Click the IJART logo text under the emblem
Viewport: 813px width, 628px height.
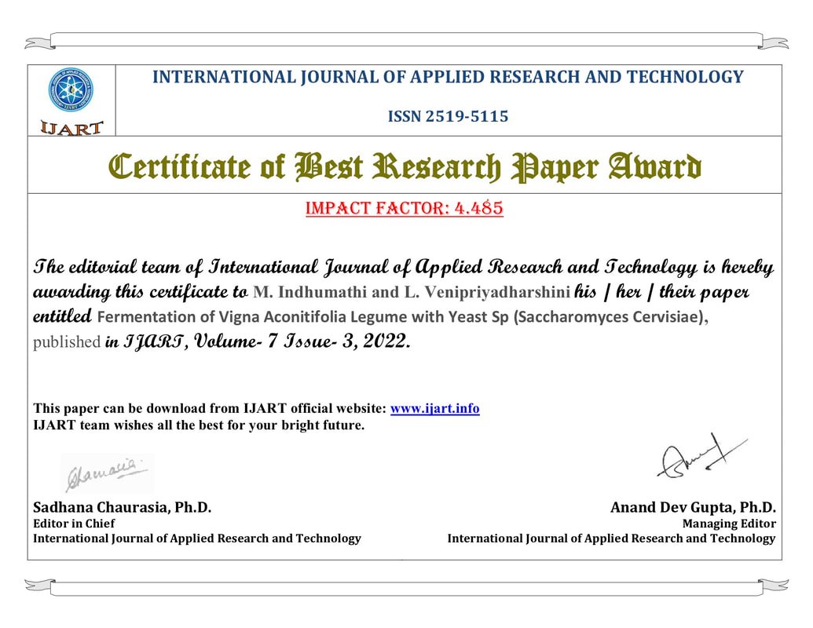(71, 128)
